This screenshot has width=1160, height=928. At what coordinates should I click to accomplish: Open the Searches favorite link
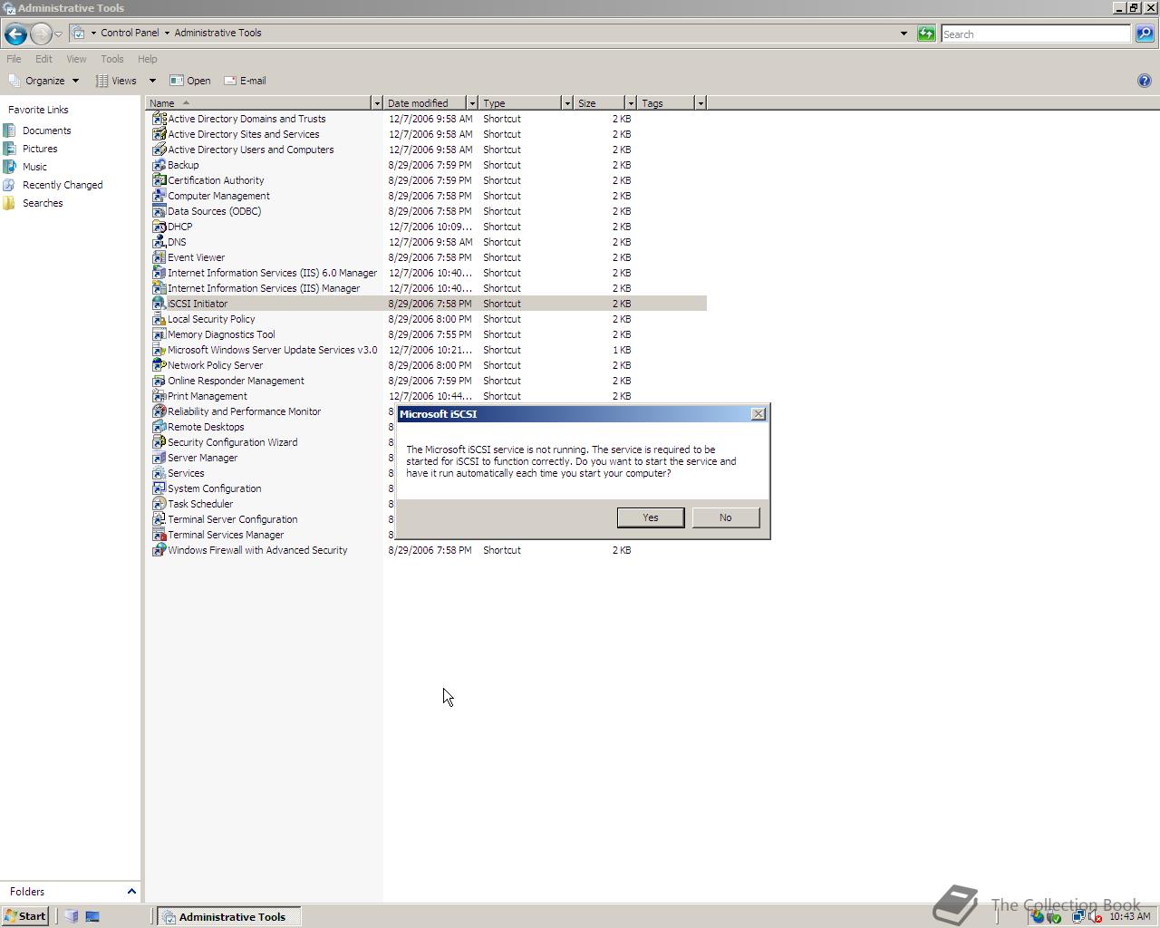pyautogui.click(x=43, y=203)
